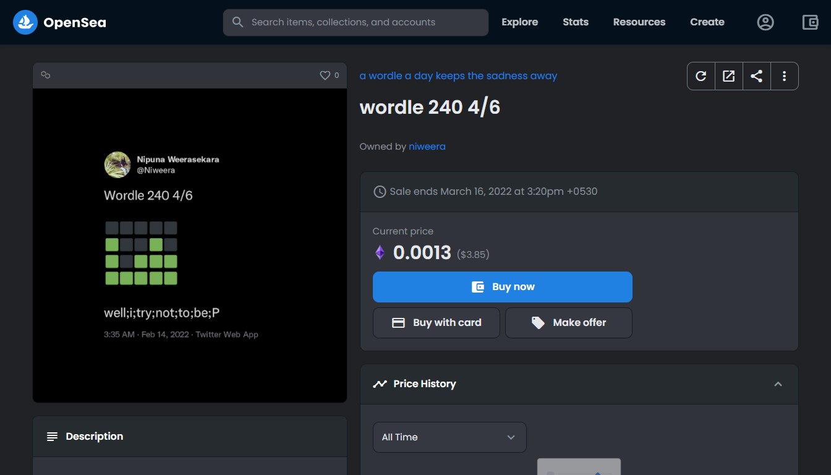Viewport: 831px width, 475px height.
Task: Open the All Time range dropdown
Action: (x=450, y=437)
